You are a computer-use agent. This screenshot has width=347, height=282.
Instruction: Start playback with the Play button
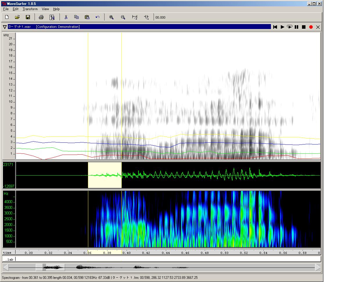point(282,27)
